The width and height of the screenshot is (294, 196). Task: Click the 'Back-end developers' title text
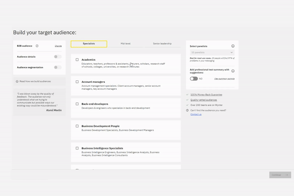click(x=95, y=104)
